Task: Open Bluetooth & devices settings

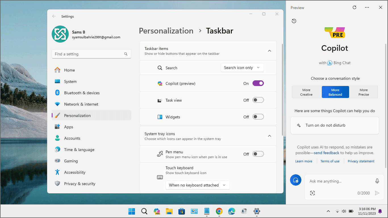Action: click(x=91, y=93)
